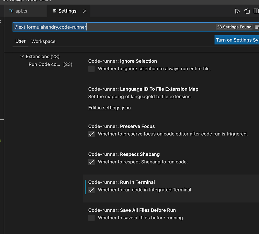Open Edit in settings.json link
The image size is (259, 234).
coord(109,108)
